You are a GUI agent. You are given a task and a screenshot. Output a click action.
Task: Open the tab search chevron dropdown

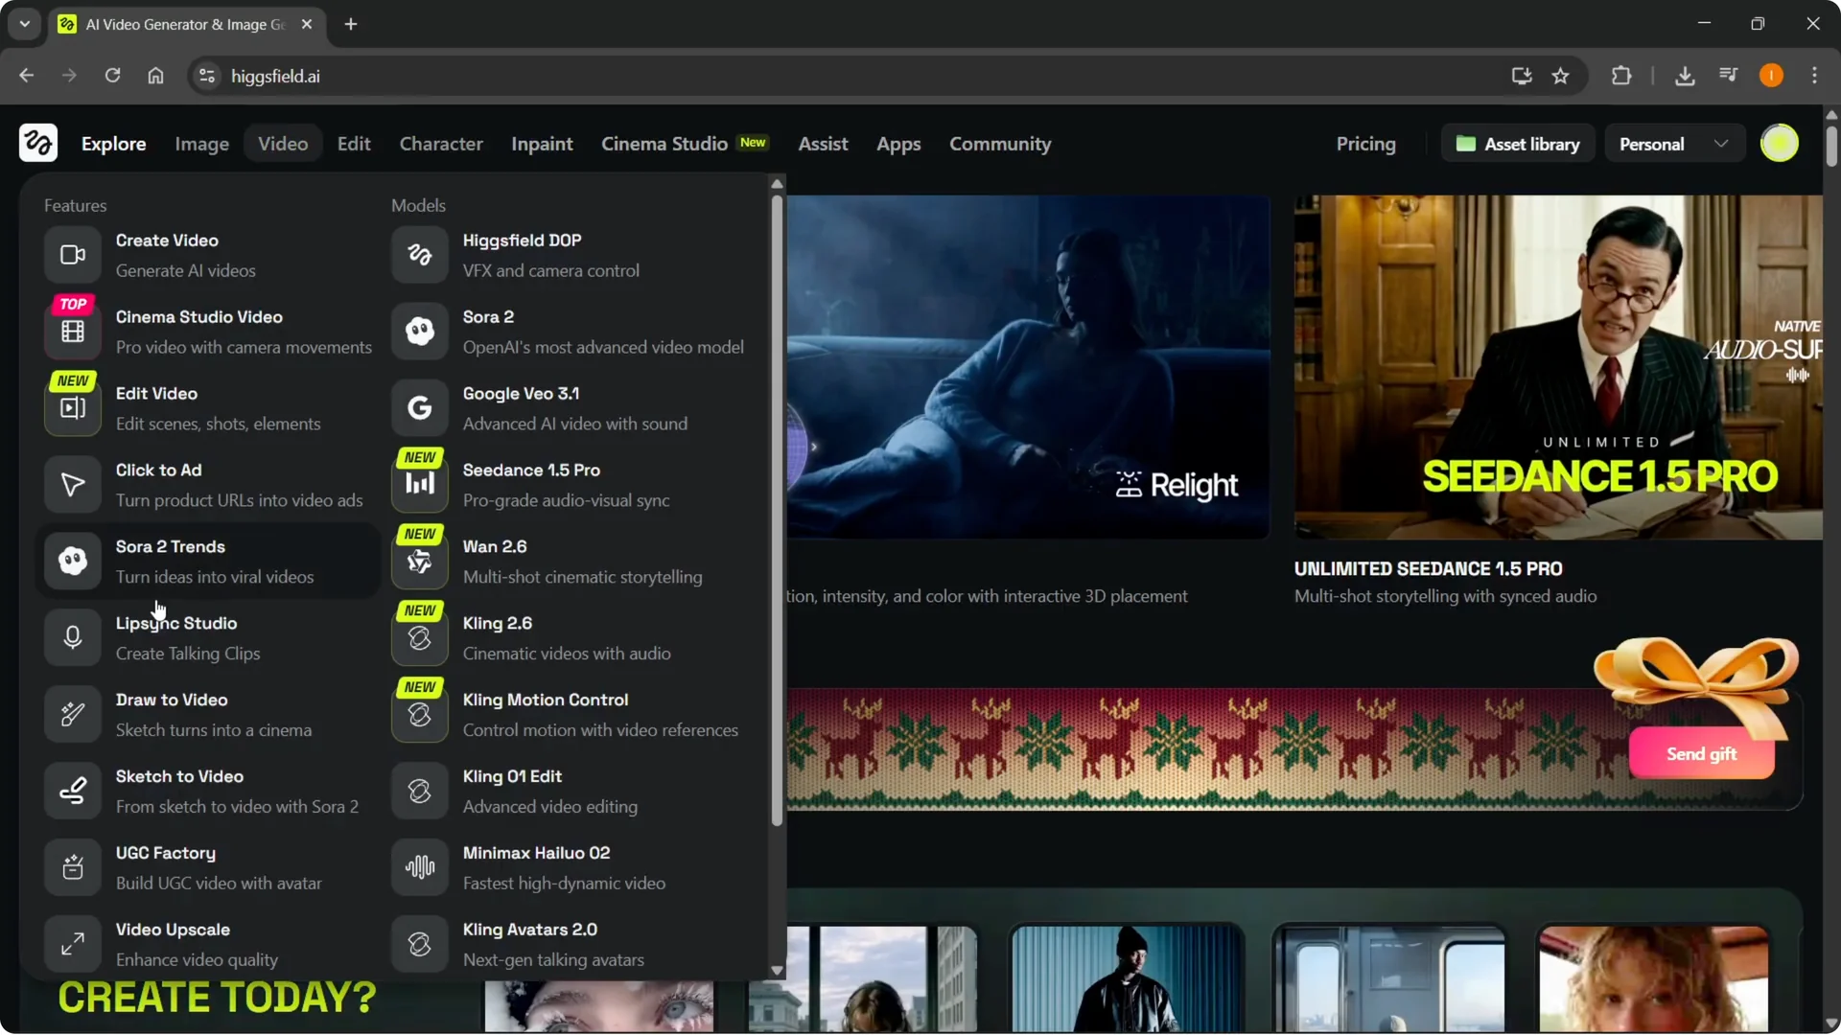coord(25,24)
